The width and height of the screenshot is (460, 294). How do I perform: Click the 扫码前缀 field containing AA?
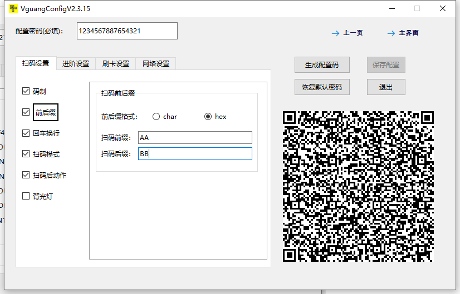[x=195, y=138]
